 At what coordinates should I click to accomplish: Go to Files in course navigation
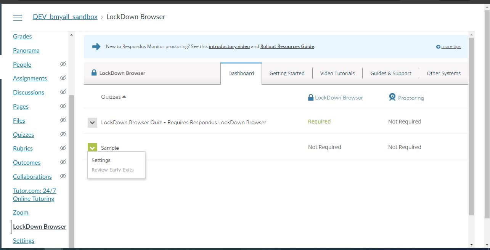[x=19, y=121]
